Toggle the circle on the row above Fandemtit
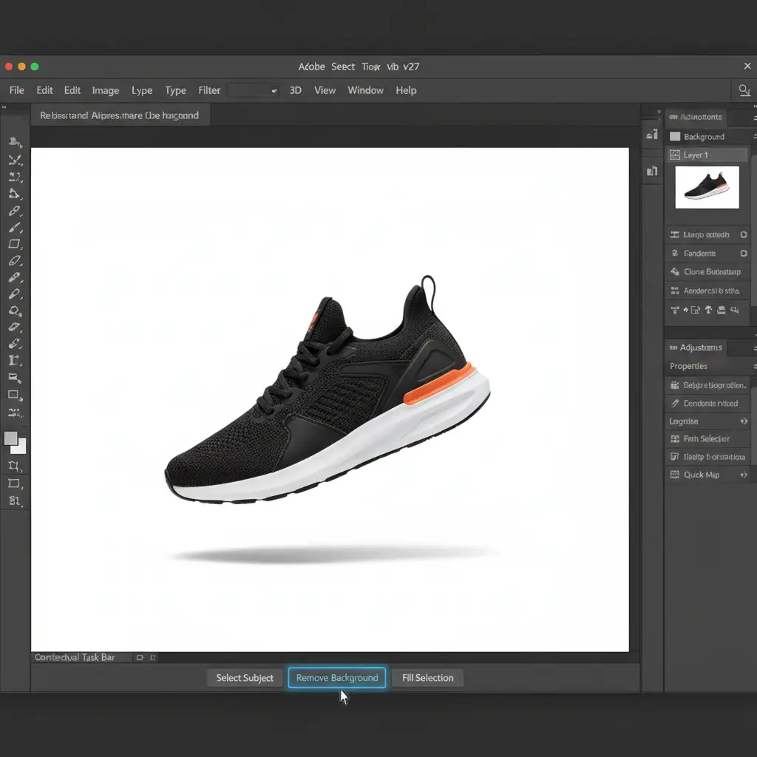Image resolution: width=757 pixels, height=757 pixels. click(744, 235)
